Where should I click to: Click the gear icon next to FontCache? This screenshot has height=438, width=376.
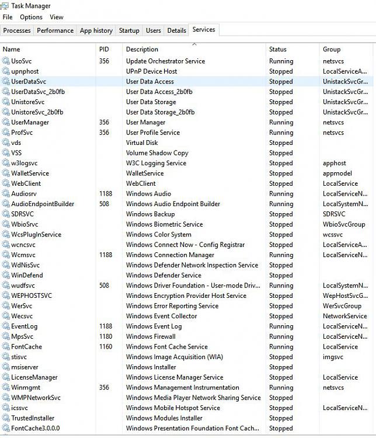tap(6, 346)
